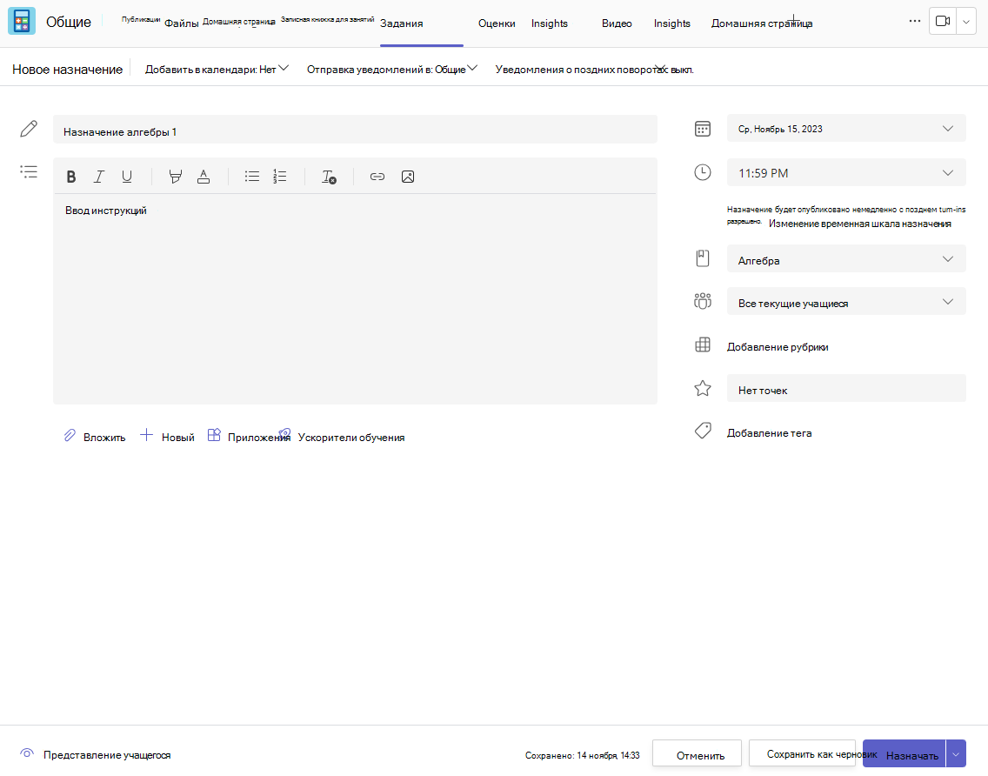Switch to the Оценки tab
988x776 pixels.
497,23
